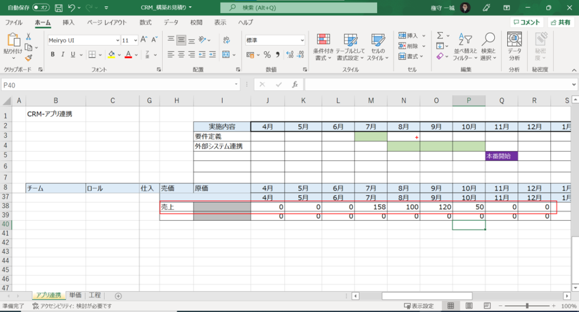
Task: Add a new sheet with the plus icon
Action: 118,296
